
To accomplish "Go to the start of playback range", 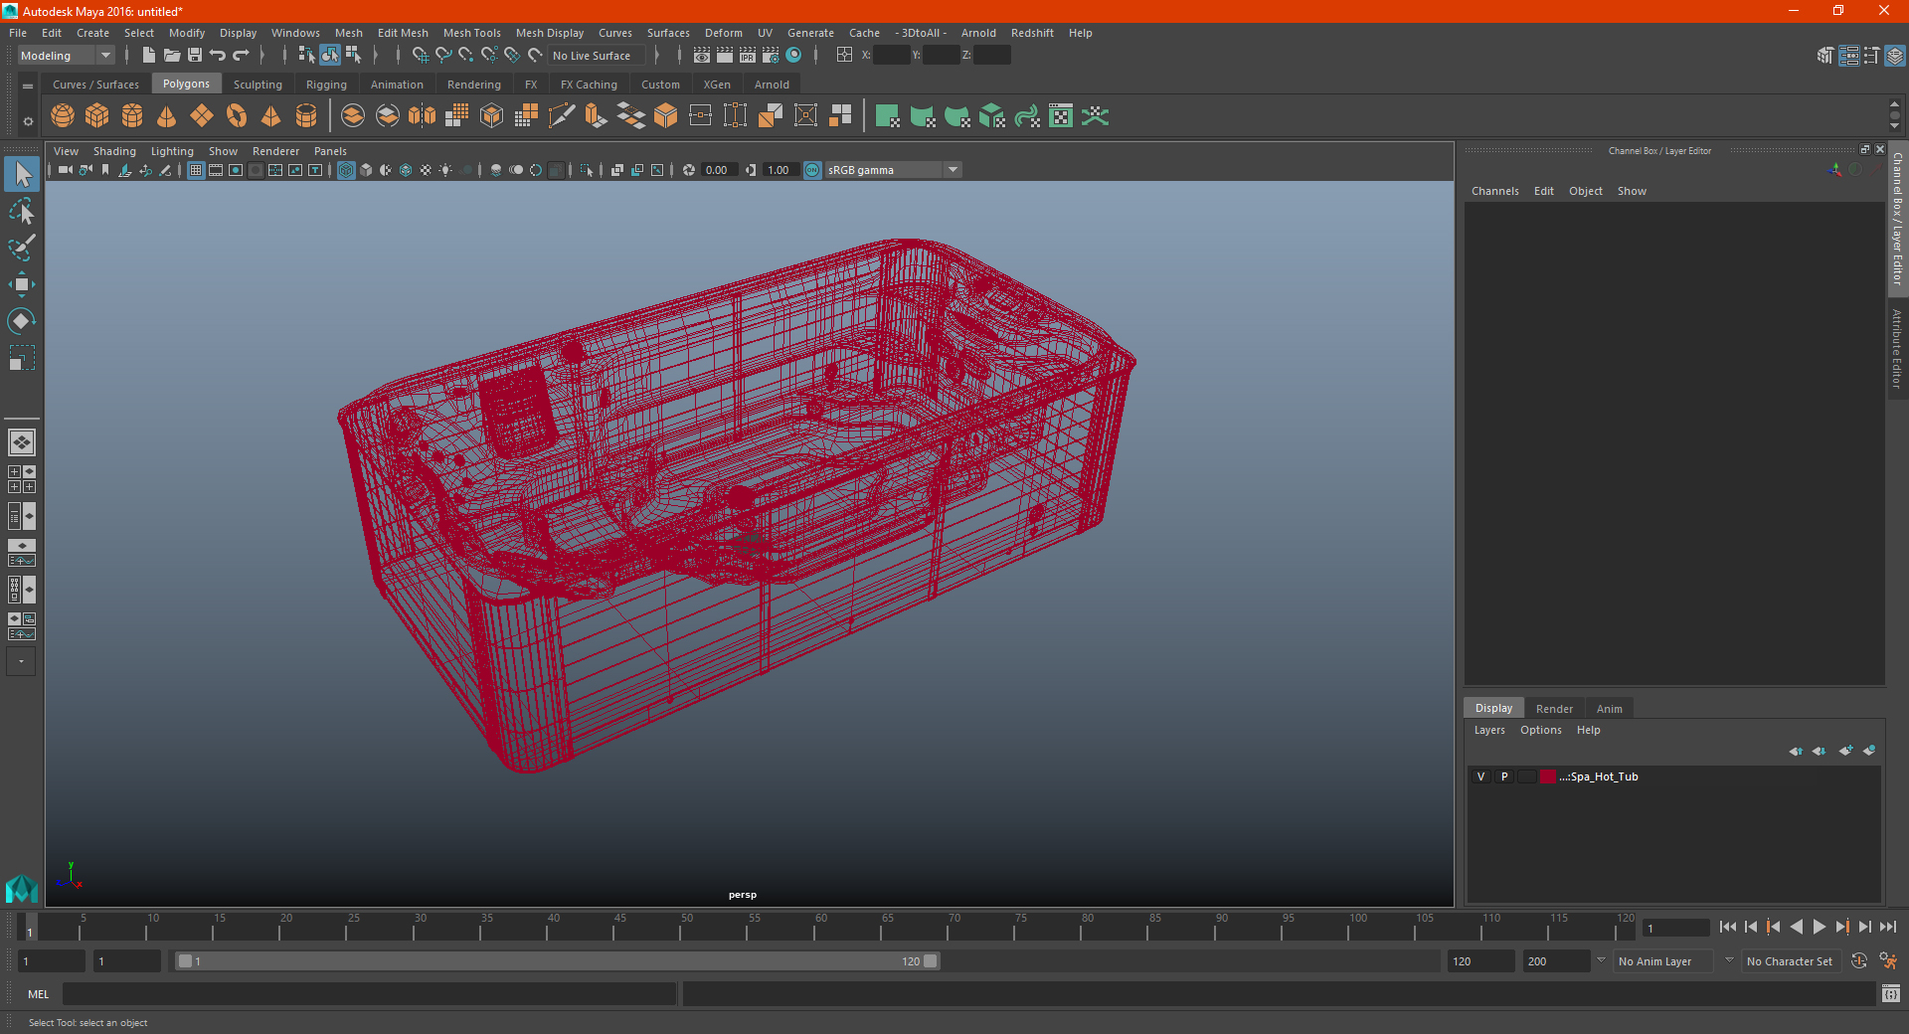I will click(1728, 927).
